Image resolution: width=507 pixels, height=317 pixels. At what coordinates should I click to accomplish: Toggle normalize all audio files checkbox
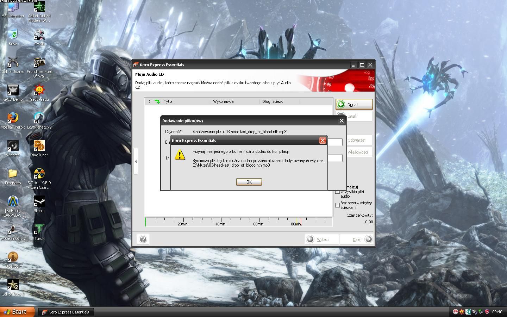tap(338, 192)
